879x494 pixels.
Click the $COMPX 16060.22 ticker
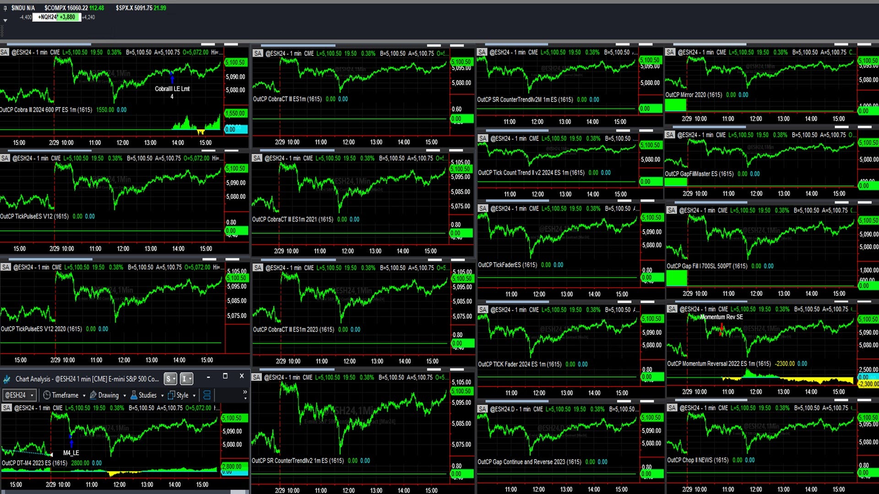coord(74,8)
